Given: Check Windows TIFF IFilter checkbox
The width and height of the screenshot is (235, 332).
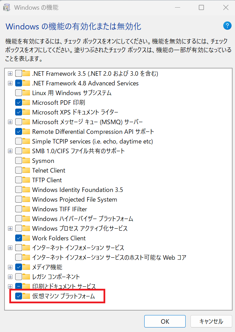Looking at the screenshot, I should 19,209.
